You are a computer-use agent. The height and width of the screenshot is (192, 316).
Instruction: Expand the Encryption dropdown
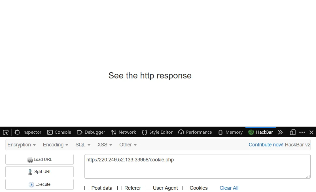click(21, 145)
